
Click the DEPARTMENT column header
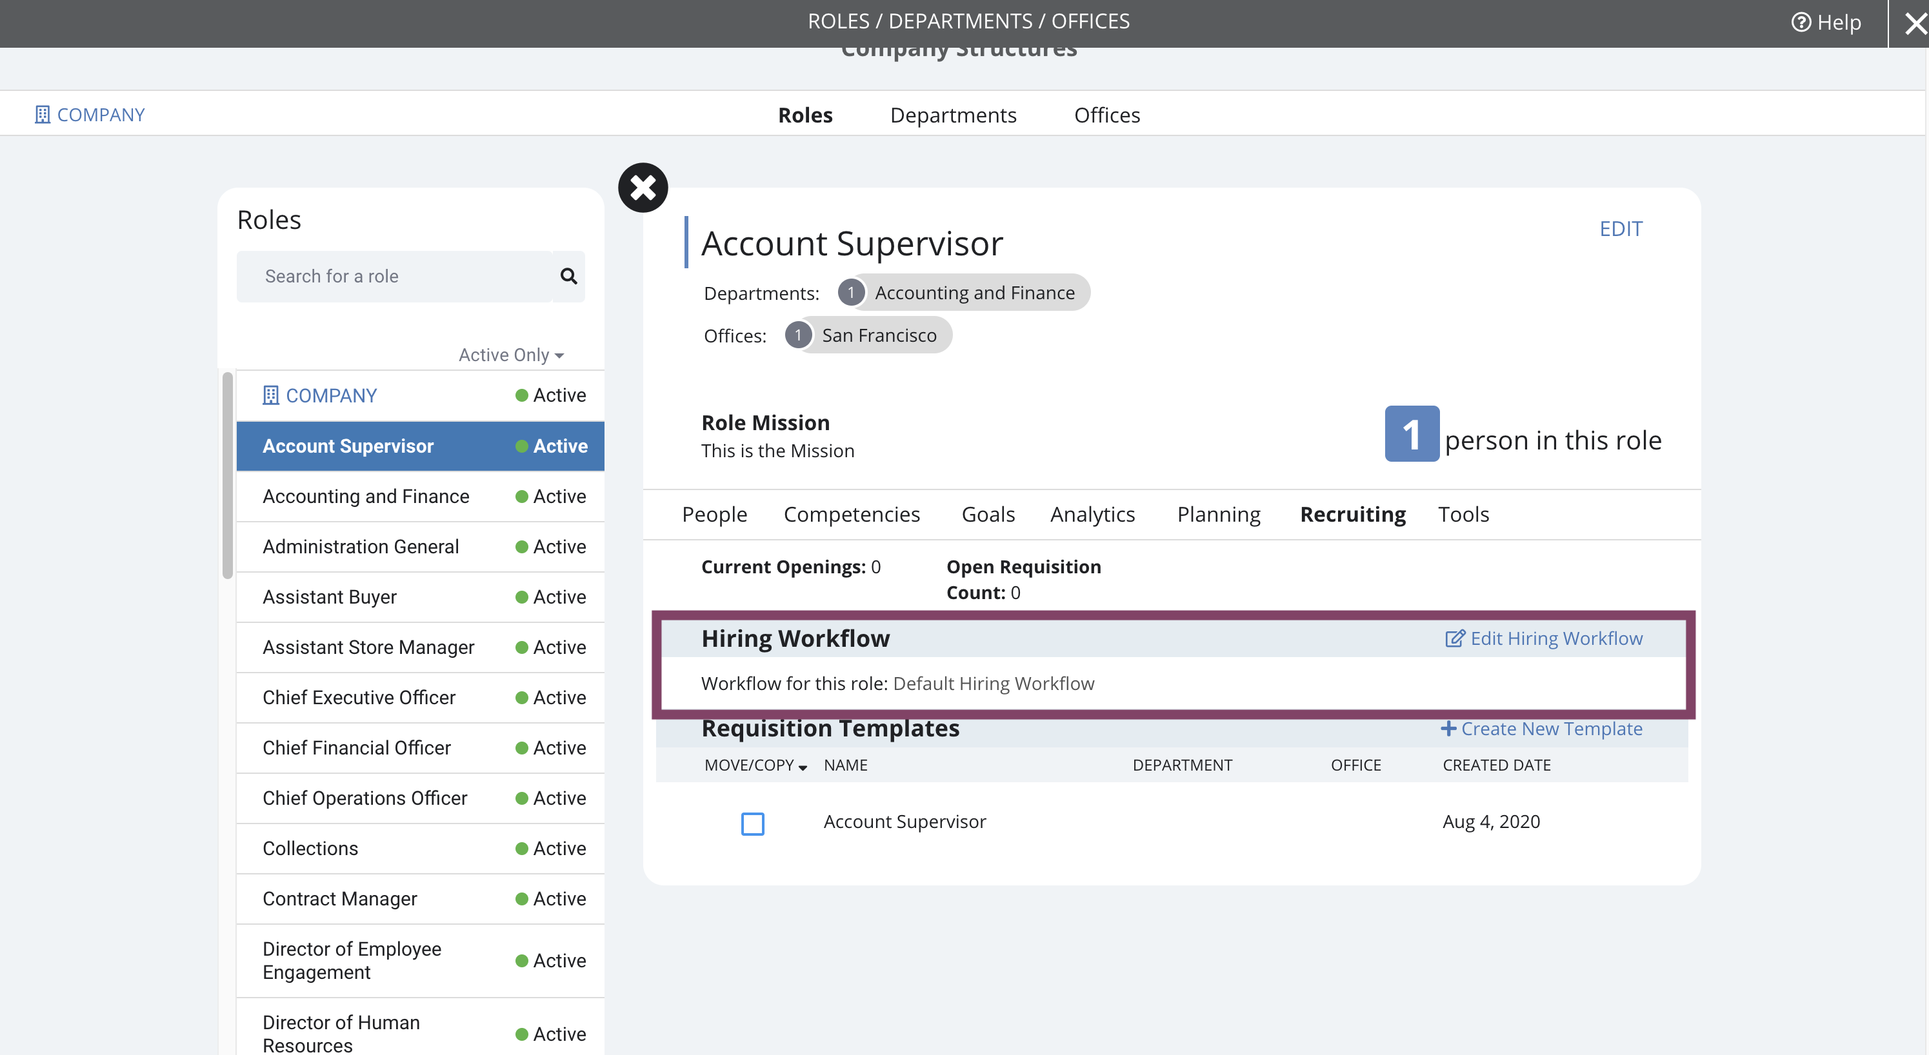pos(1182,765)
